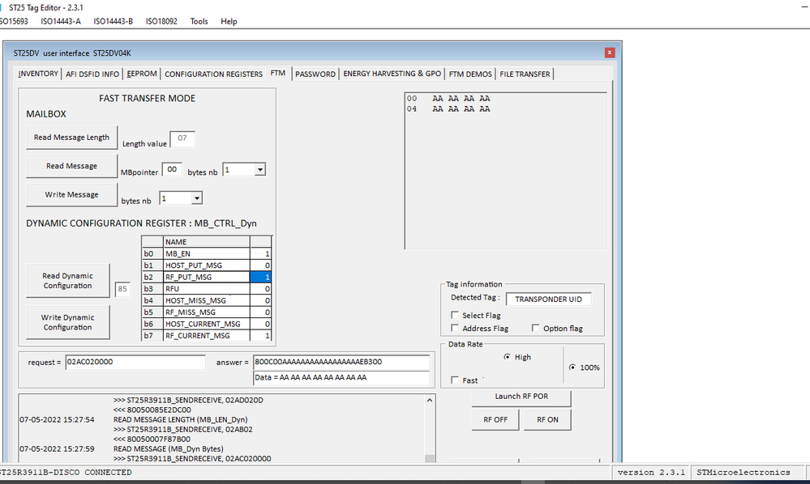Switch to the INVENTORY tab

(x=38, y=74)
